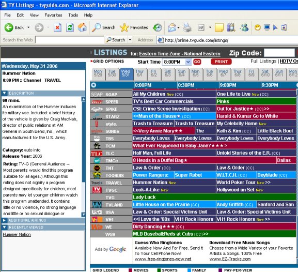Click the description scrollbar down arrow

coord(84,215)
